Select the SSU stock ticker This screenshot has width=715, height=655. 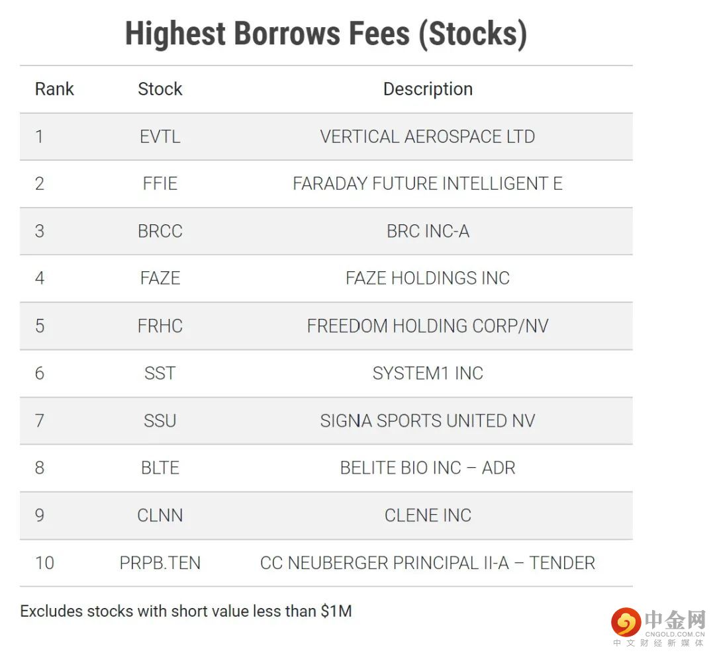tap(160, 421)
